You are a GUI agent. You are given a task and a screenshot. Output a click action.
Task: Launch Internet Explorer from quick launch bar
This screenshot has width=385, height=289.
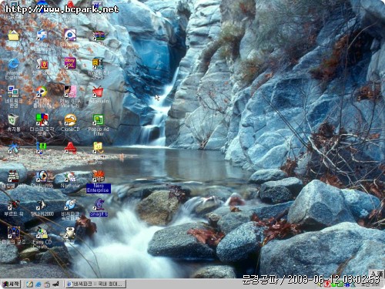38,284
